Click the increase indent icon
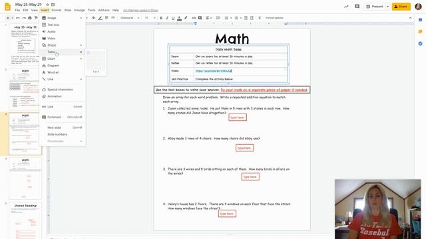Image resolution: width=426 pixels, height=239 pixels. click(x=252, y=18)
